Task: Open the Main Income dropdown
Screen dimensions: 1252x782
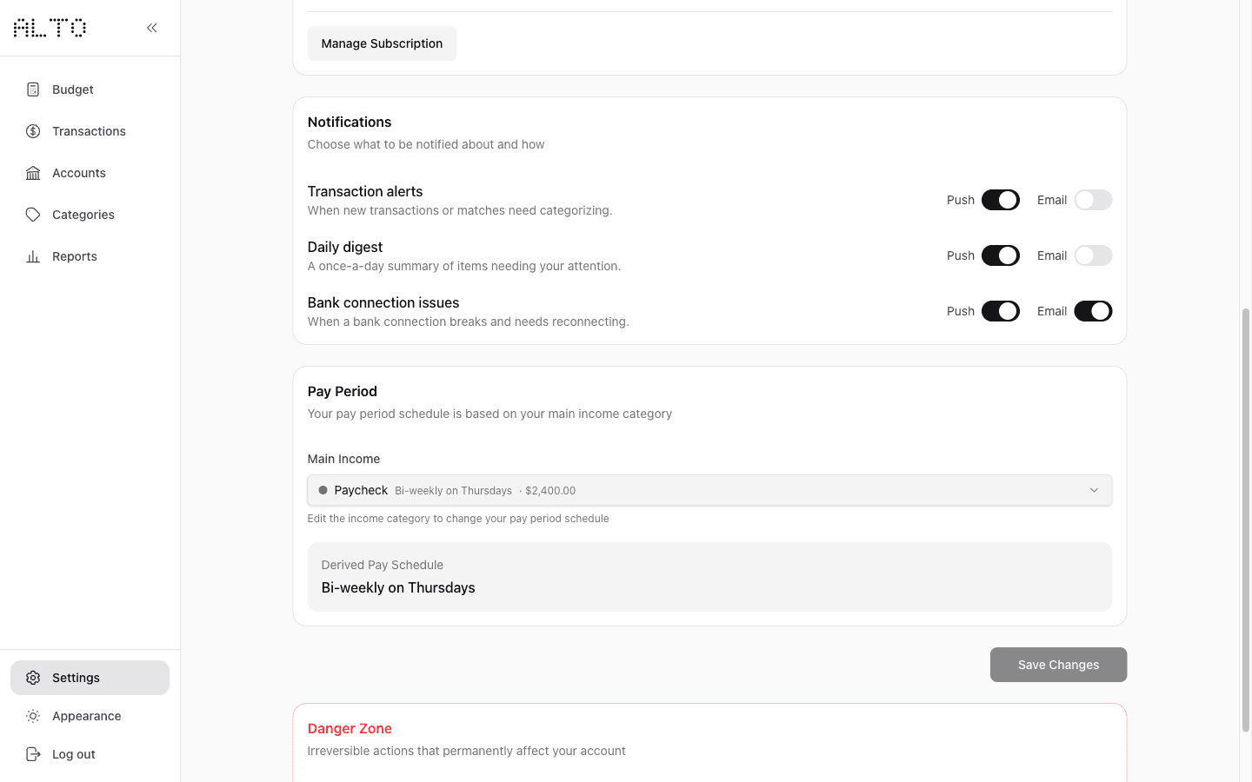Action: click(709, 490)
